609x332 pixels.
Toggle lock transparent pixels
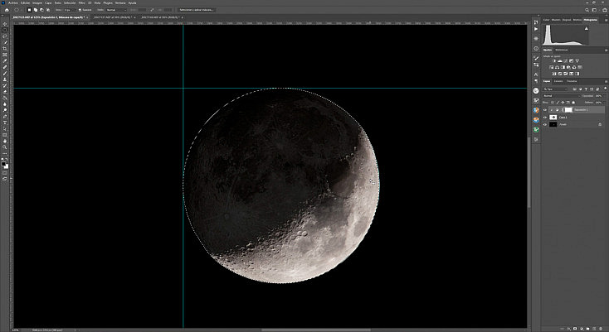(553, 103)
